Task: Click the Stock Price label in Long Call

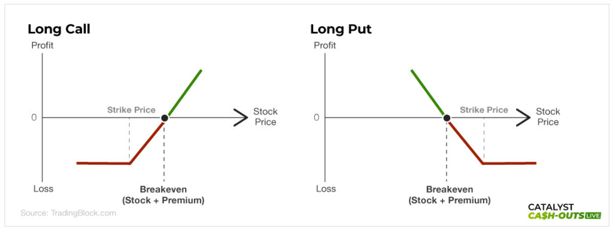Action: click(265, 117)
